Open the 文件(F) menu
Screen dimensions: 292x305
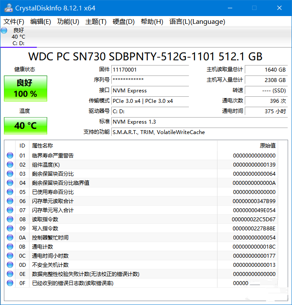point(14,22)
